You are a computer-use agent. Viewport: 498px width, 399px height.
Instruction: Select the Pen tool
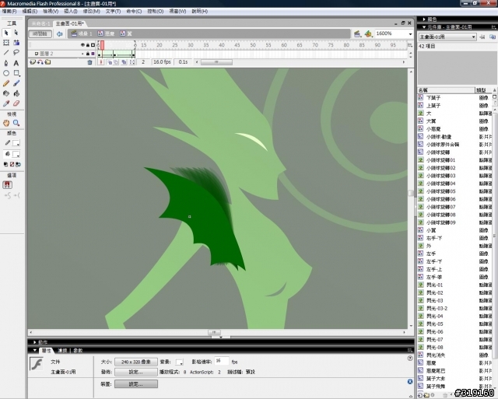[6, 63]
